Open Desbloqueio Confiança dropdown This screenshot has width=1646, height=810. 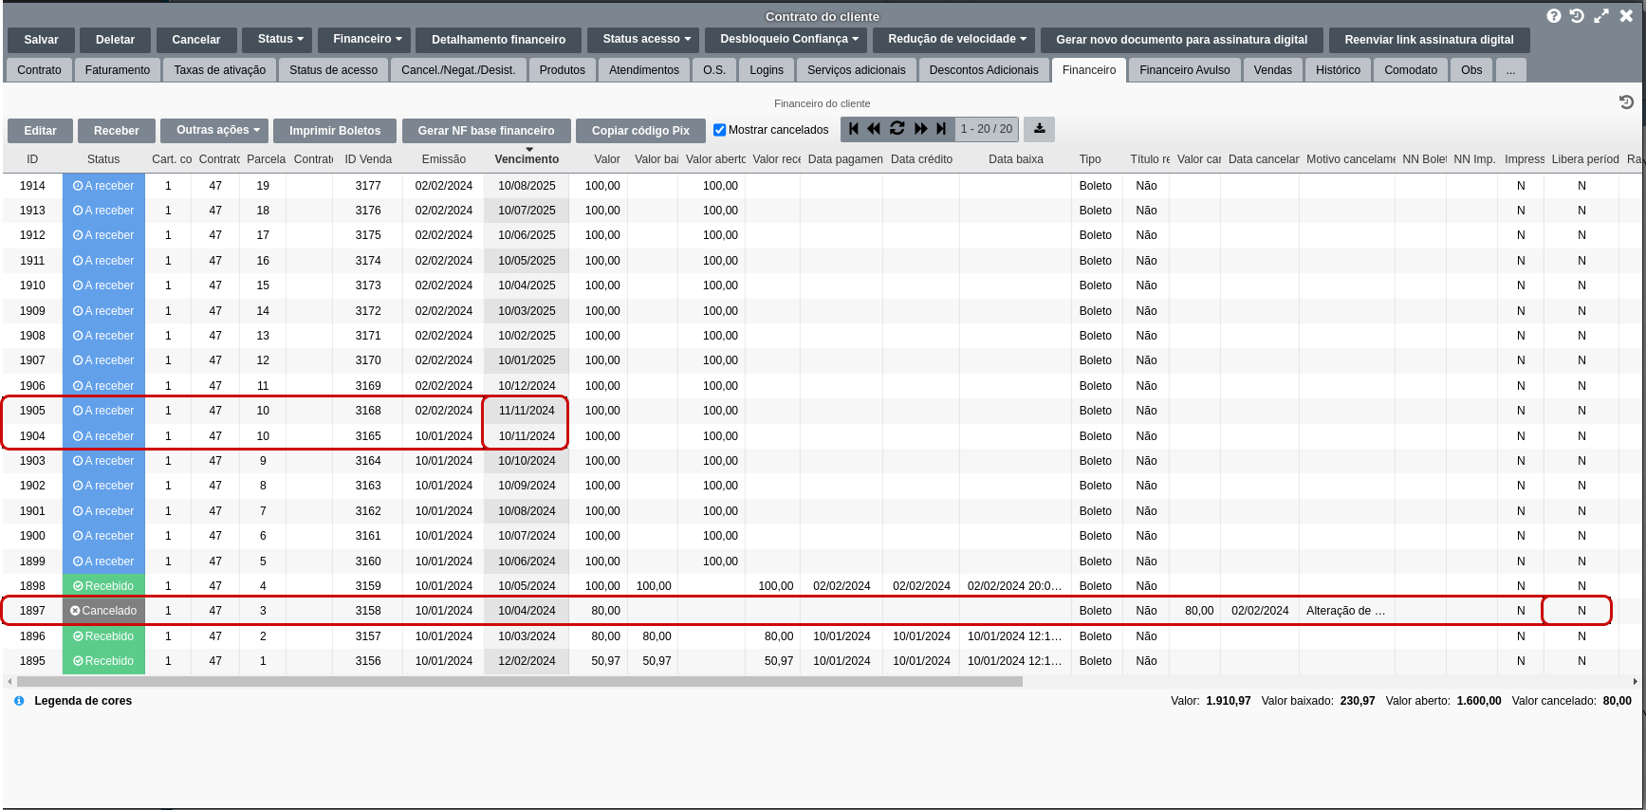pyautogui.click(x=786, y=39)
